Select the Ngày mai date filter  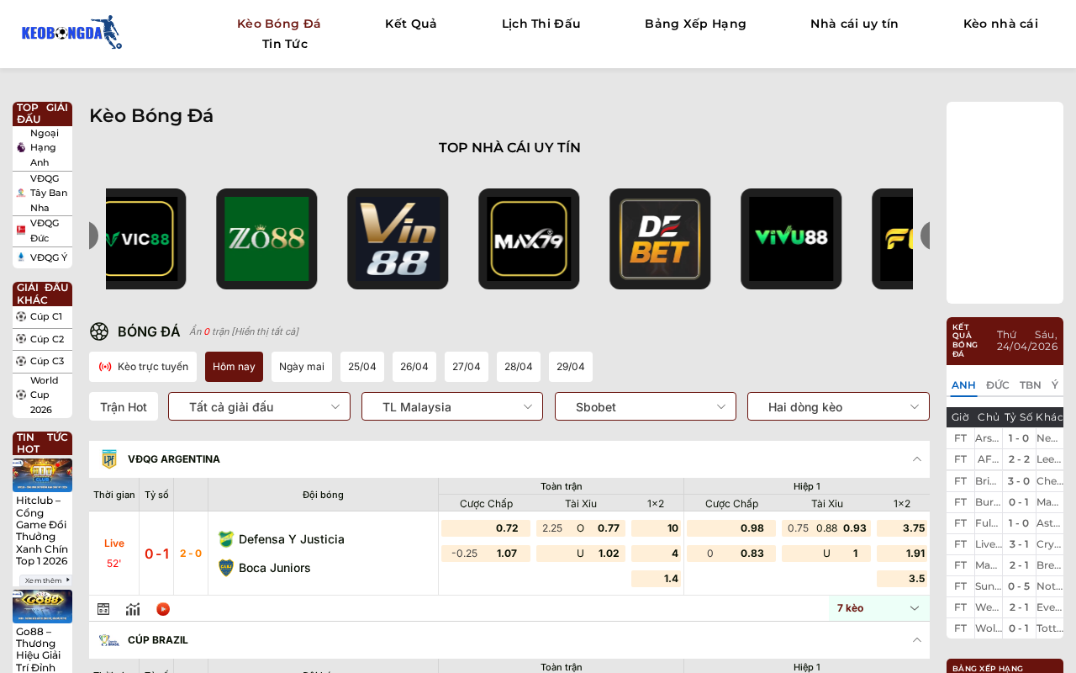(x=302, y=367)
